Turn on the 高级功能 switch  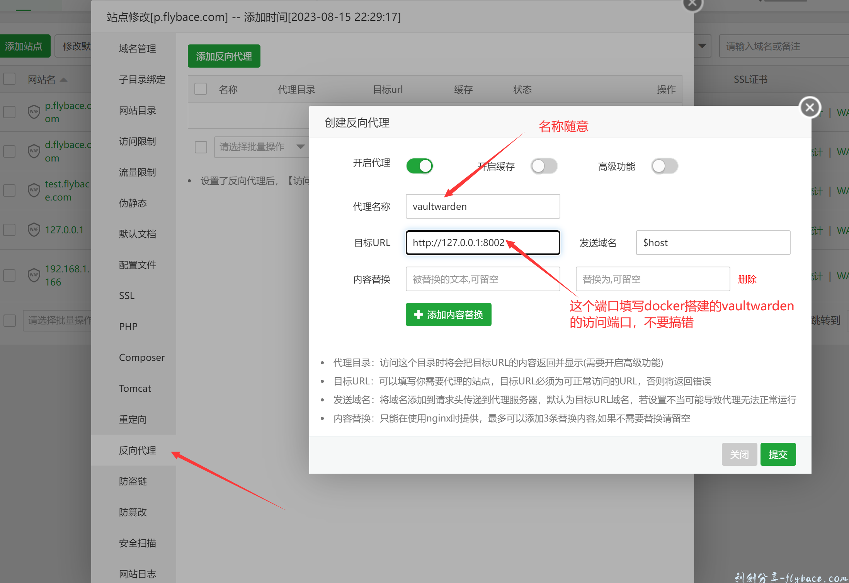pos(664,166)
